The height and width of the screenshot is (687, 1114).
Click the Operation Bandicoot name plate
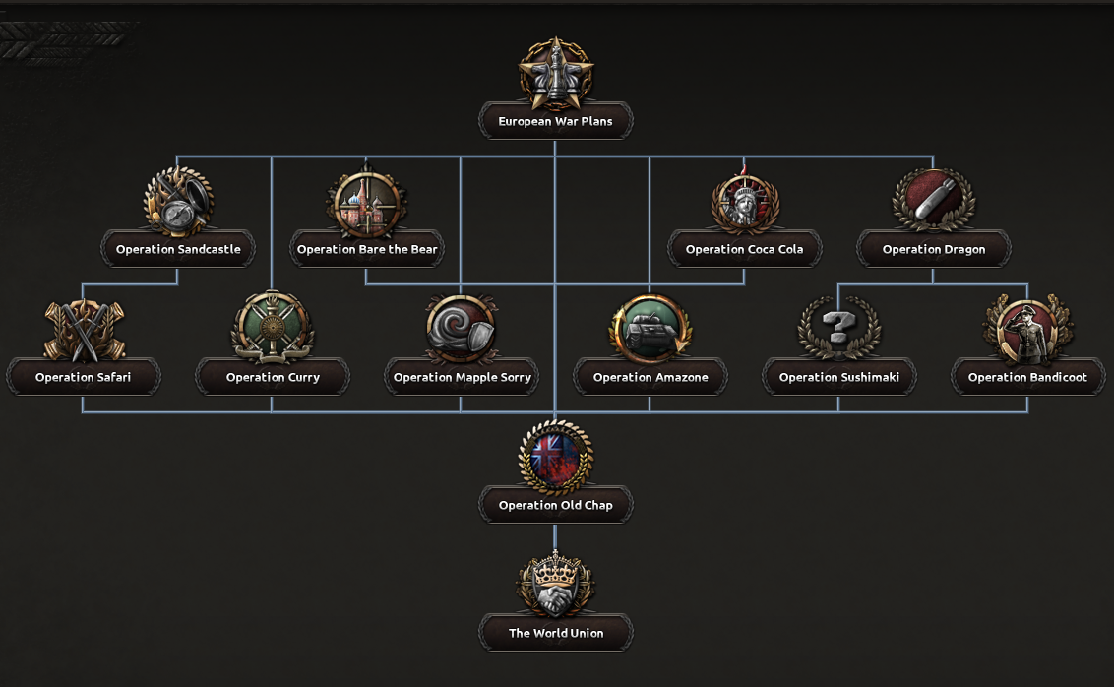click(1027, 377)
